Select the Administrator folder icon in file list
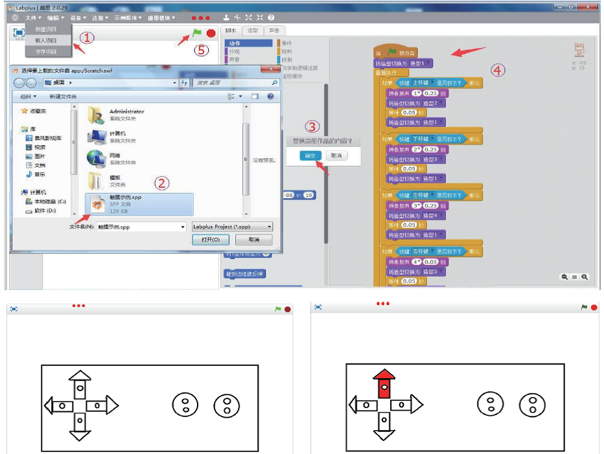Image resolution: width=604 pixels, height=454 pixels. (x=96, y=115)
